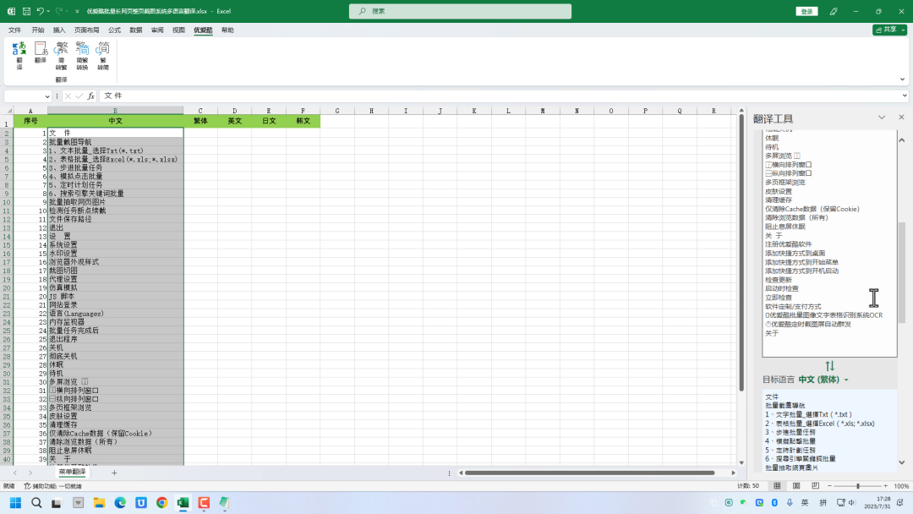
Task: Switch to Page Layout view in status bar
Action: pyautogui.click(x=796, y=485)
